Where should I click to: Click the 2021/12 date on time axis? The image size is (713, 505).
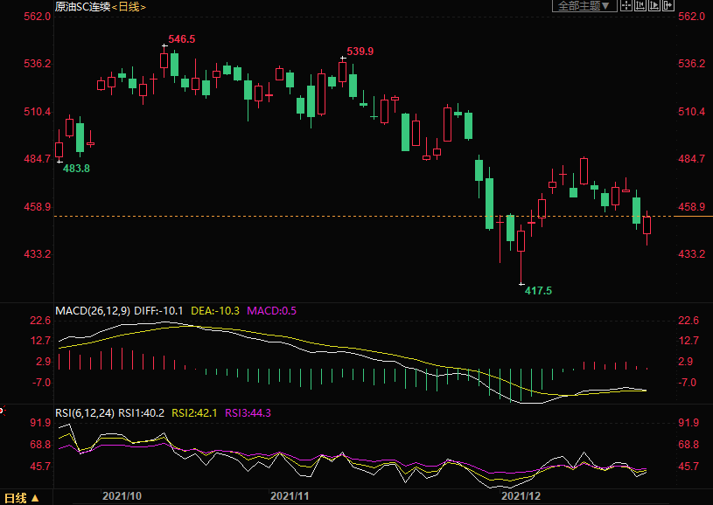coord(521,495)
